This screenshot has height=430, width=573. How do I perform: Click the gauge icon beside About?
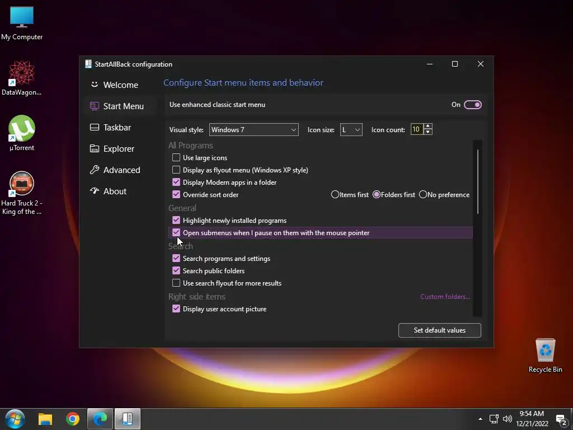(94, 191)
